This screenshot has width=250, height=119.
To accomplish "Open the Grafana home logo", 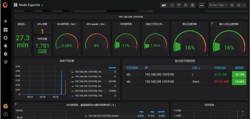I will coord(5,5).
